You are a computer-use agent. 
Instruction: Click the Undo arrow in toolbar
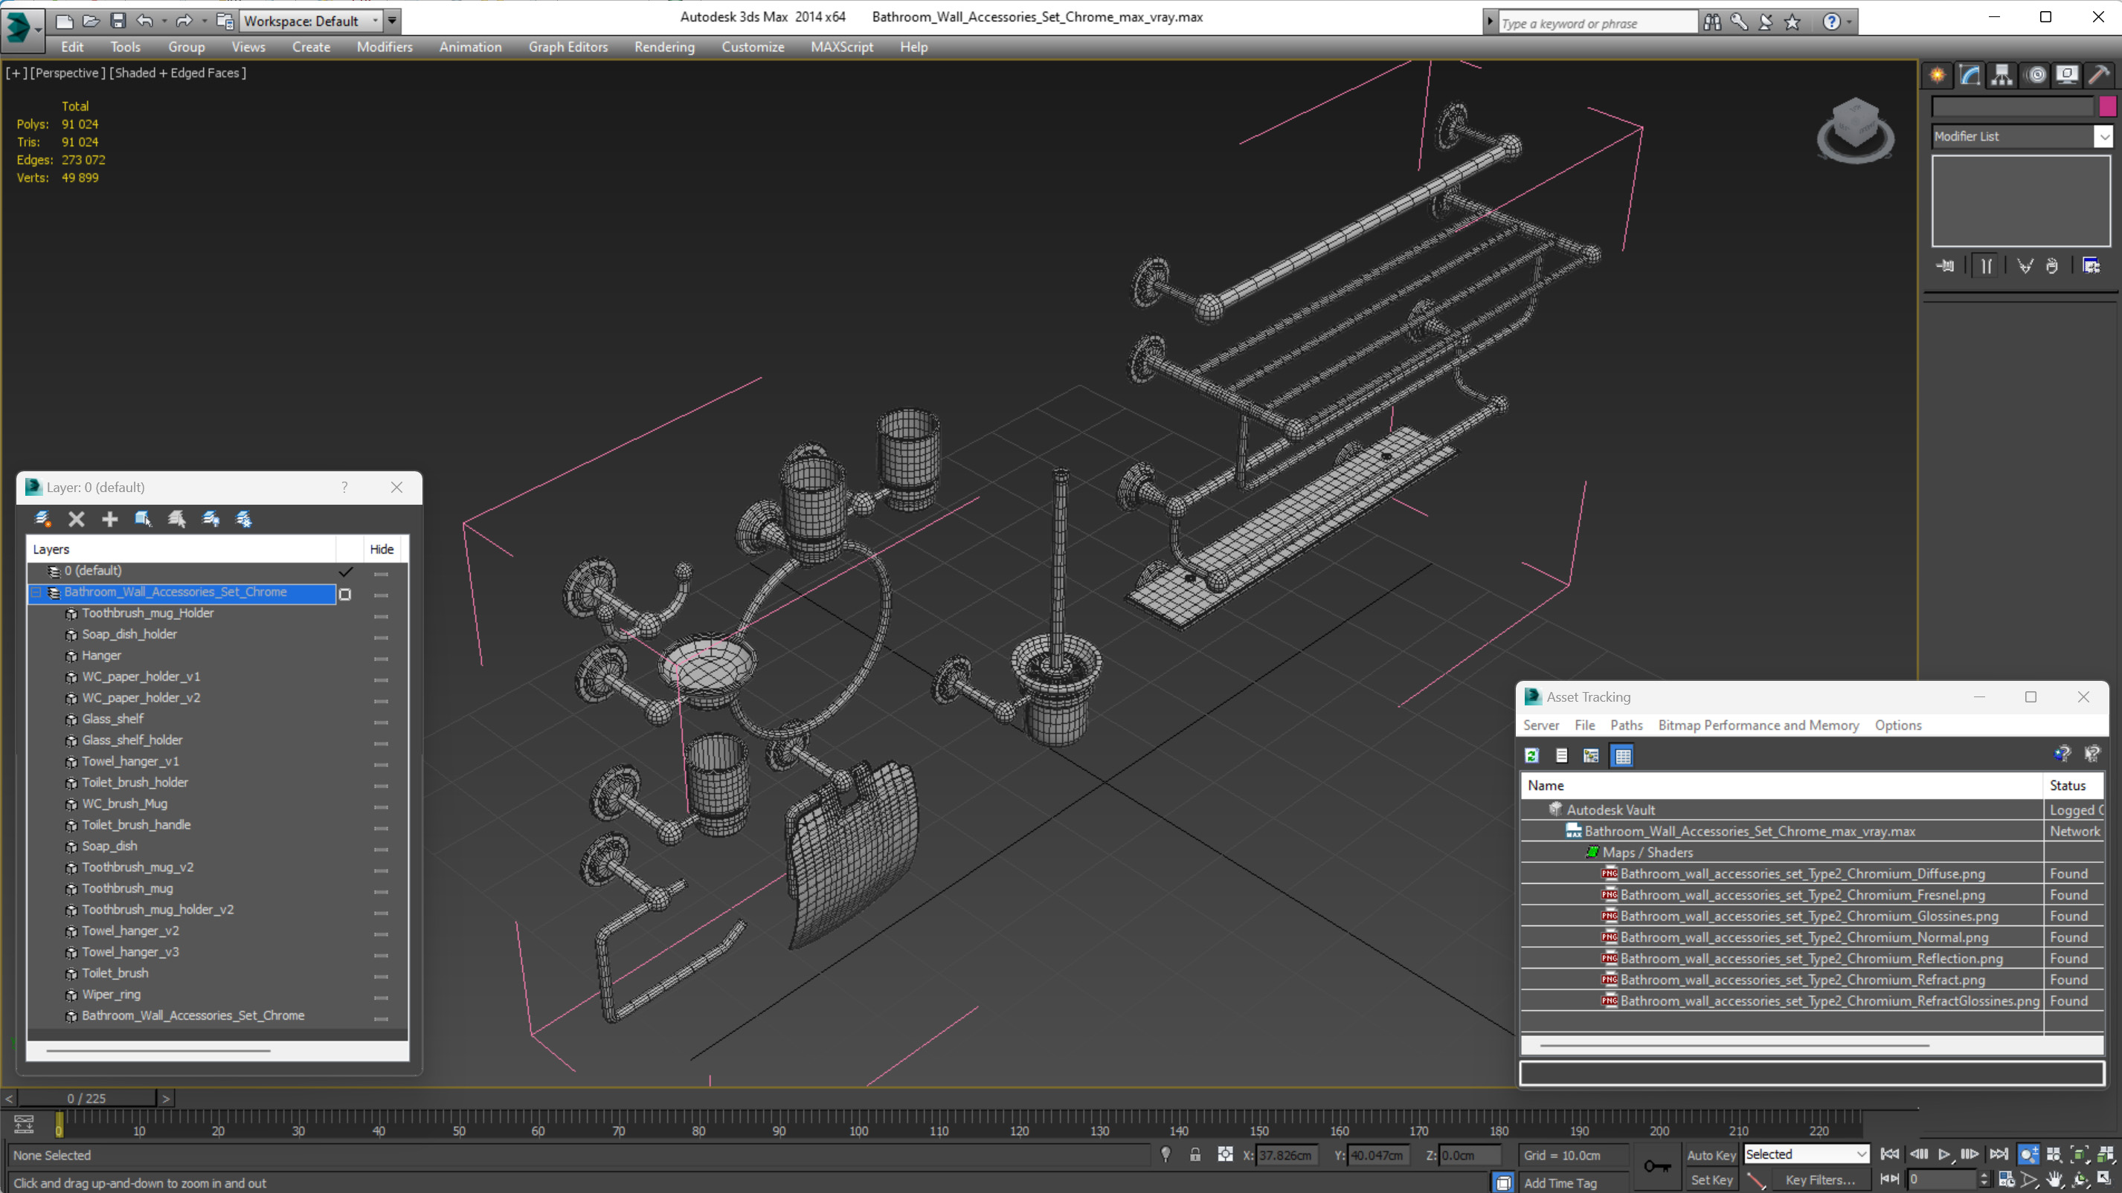tap(144, 21)
